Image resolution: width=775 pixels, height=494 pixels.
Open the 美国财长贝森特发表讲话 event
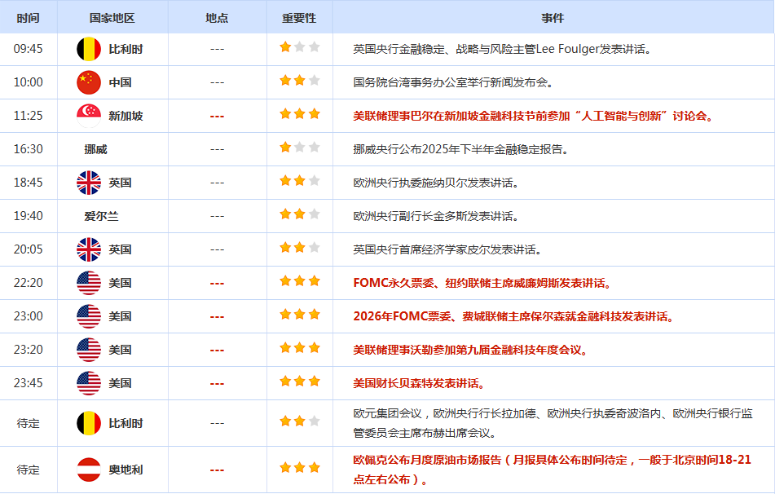(419, 383)
